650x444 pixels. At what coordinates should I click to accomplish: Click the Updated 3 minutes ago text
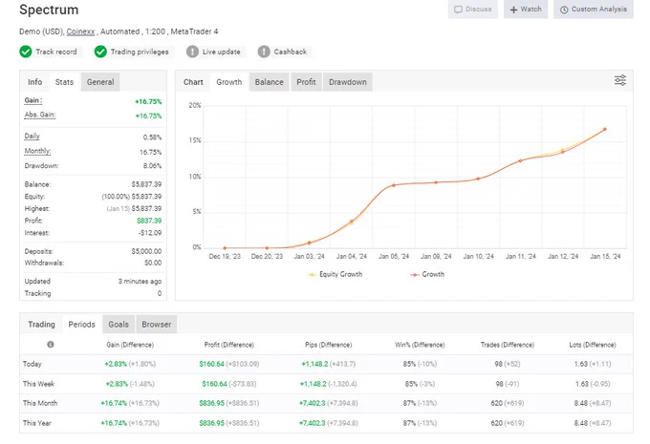coord(140,282)
